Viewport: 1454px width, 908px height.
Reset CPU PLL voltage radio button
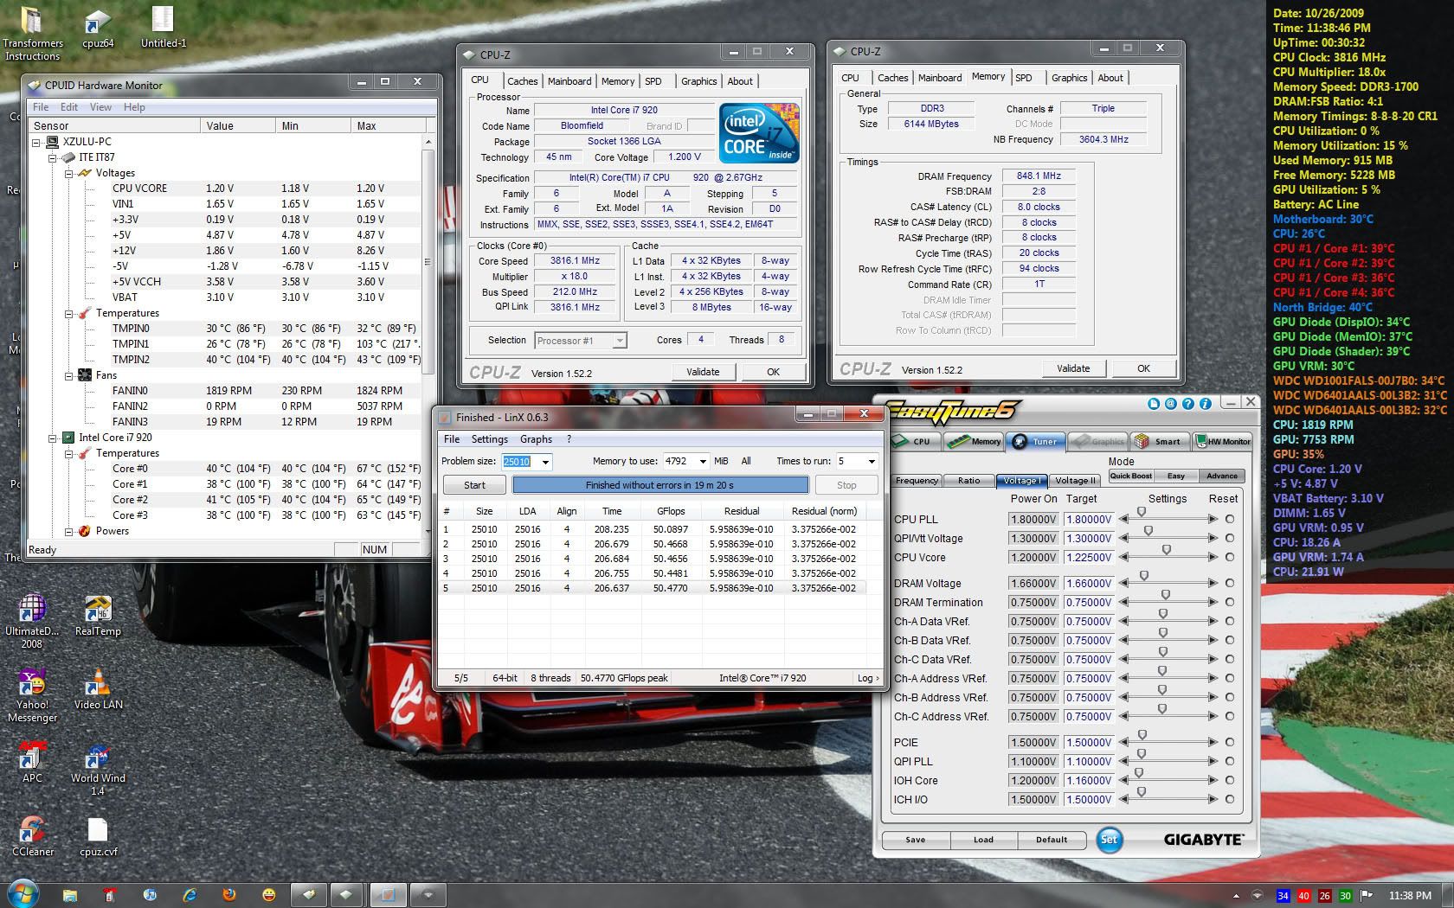point(1230,519)
